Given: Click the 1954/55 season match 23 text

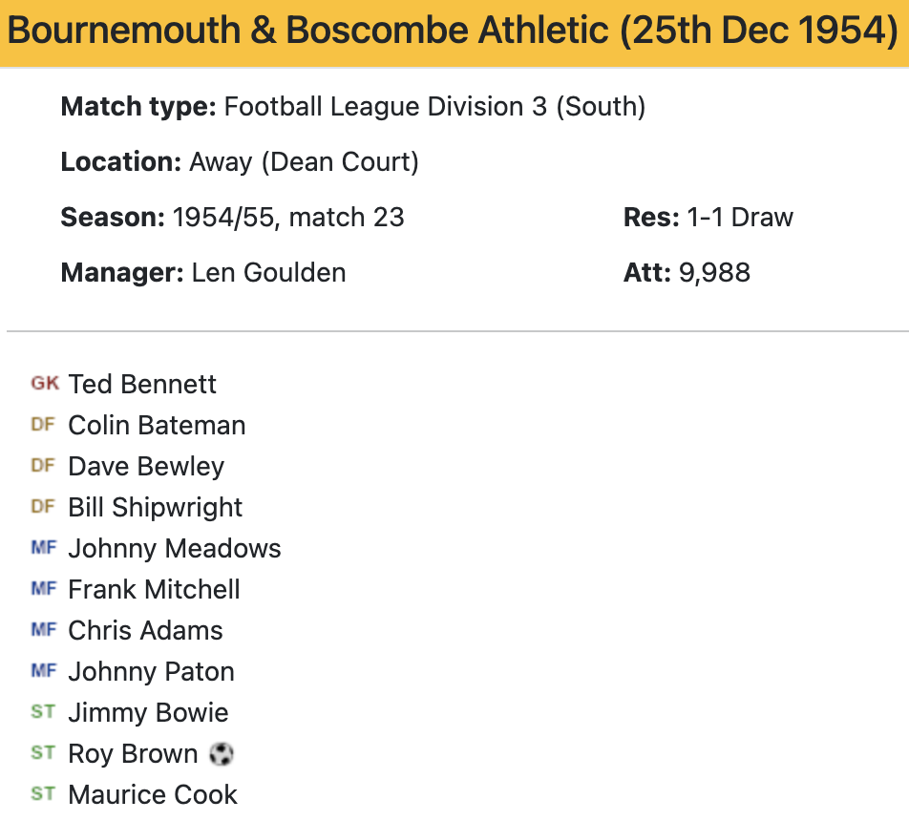Looking at the screenshot, I should [288, 217].
